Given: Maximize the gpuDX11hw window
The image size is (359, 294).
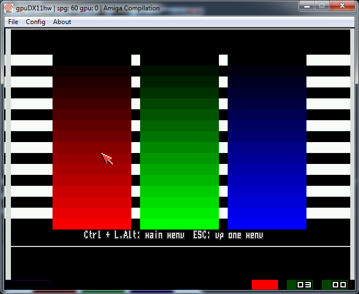Looking at the screenshot, I should pyautogui.click(x=322, y=5).
